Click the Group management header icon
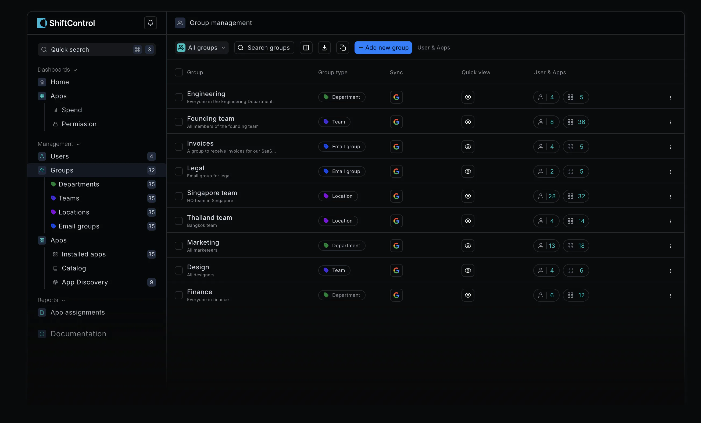This screenshot has height=423, width=701. click(x=180, y=23)
